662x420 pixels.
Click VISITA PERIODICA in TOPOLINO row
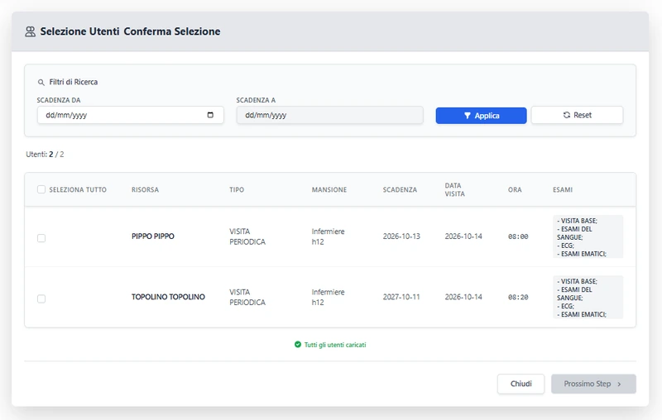coord(247,298)
